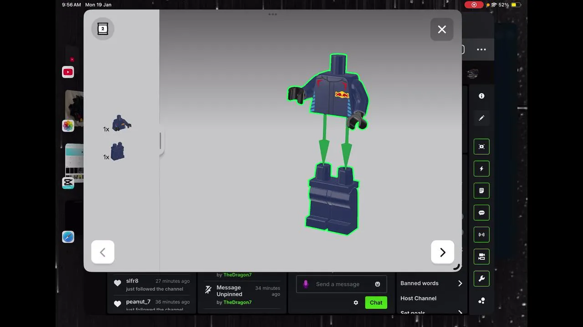Open the CapCut app in the dock
Viewport: 583px width, 327px height.
click(x=68, y=183)
